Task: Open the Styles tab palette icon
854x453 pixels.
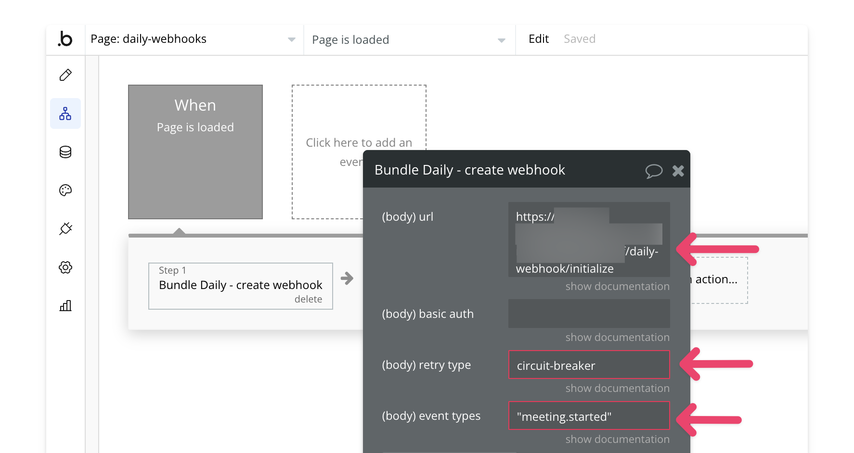Action: pos(65,190)
